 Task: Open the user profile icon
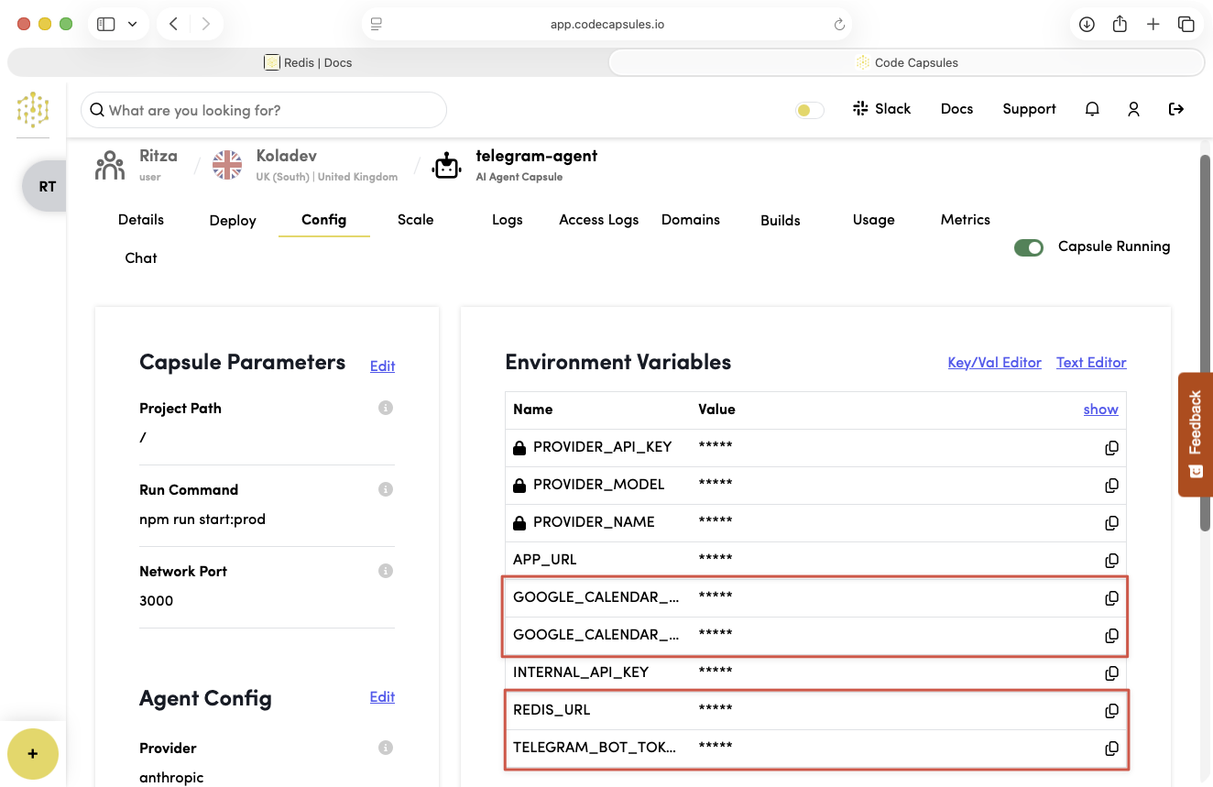click(x=1133, y=109)
